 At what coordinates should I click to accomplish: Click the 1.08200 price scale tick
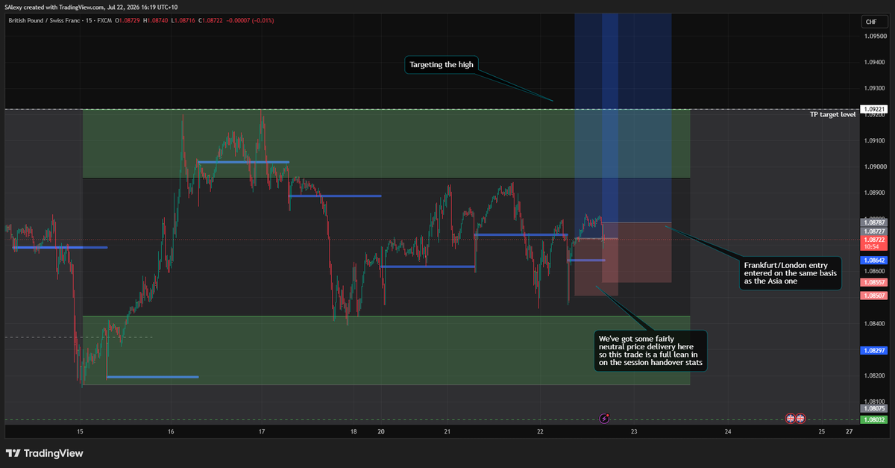point(874,375)
